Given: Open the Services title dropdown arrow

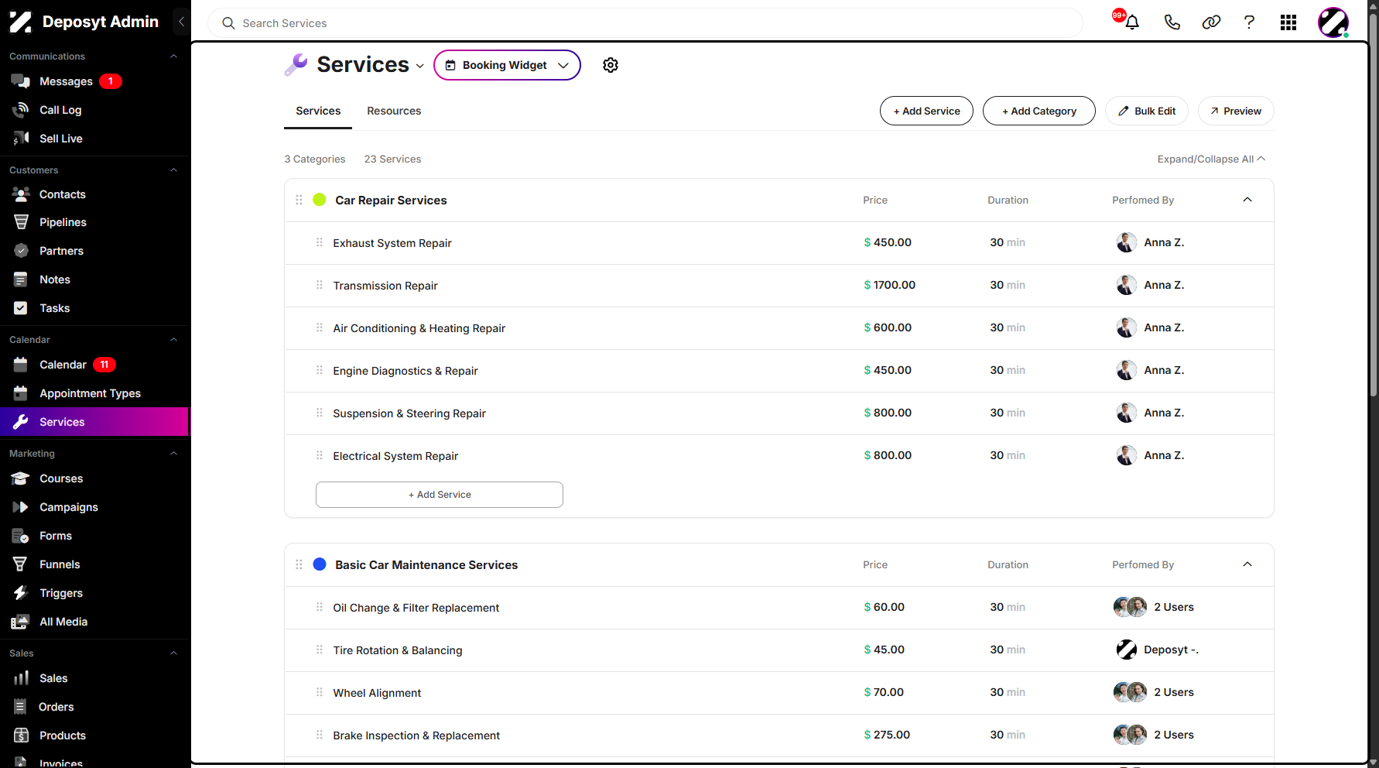Looking at the screenshot, I should pos(419,66).
